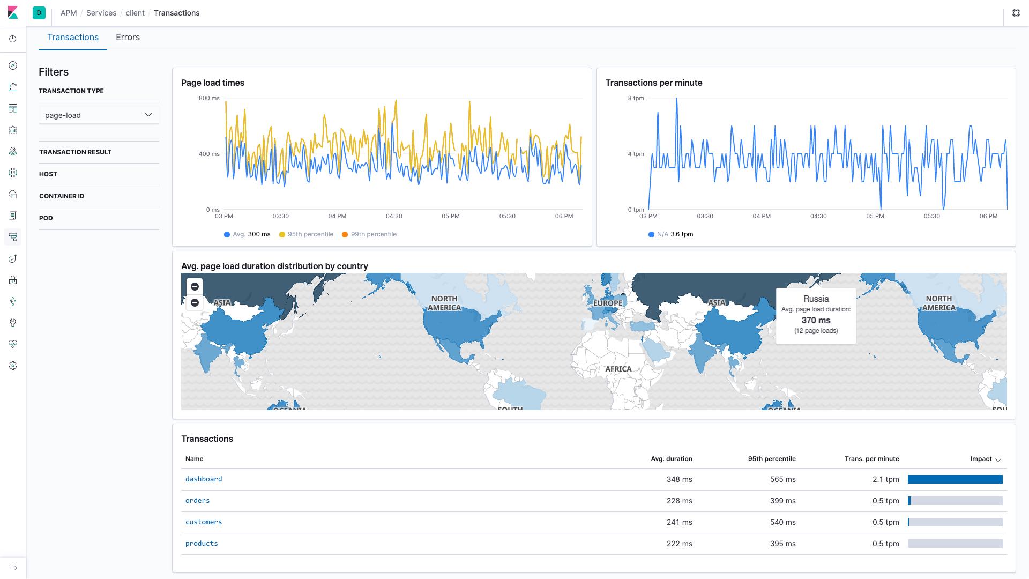Image resolution: width=1029 pixels, height=579 pixels.
Task: Open the HOST filter dropdown
Action: click(x=99, y=174)
